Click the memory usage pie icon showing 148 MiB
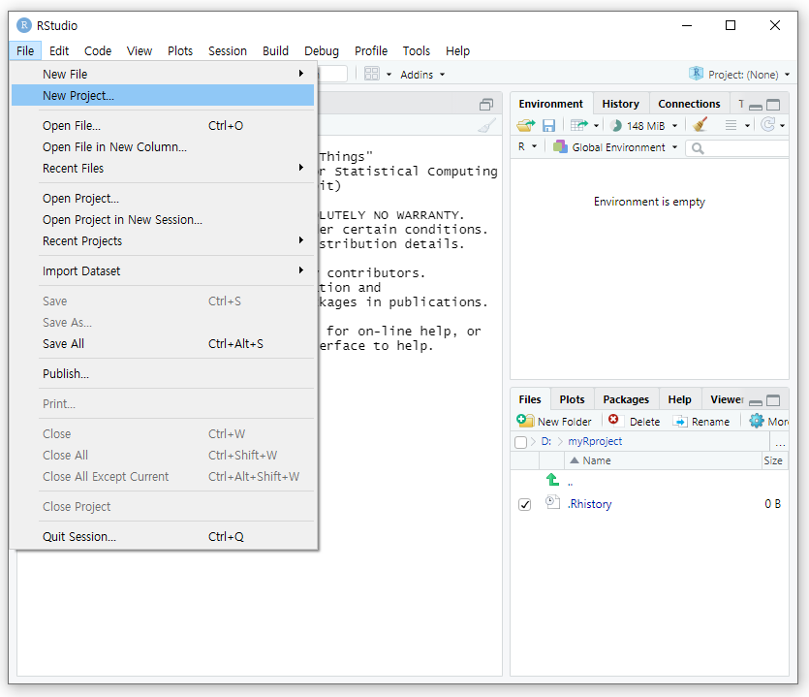The width and height of the screenshot is (809, 697). (x=616, y=125)
